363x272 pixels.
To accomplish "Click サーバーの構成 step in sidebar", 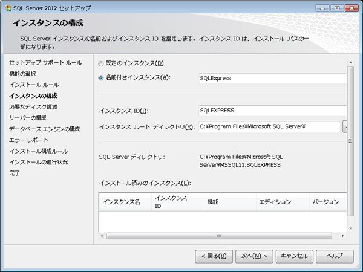I will click(28, 118).
